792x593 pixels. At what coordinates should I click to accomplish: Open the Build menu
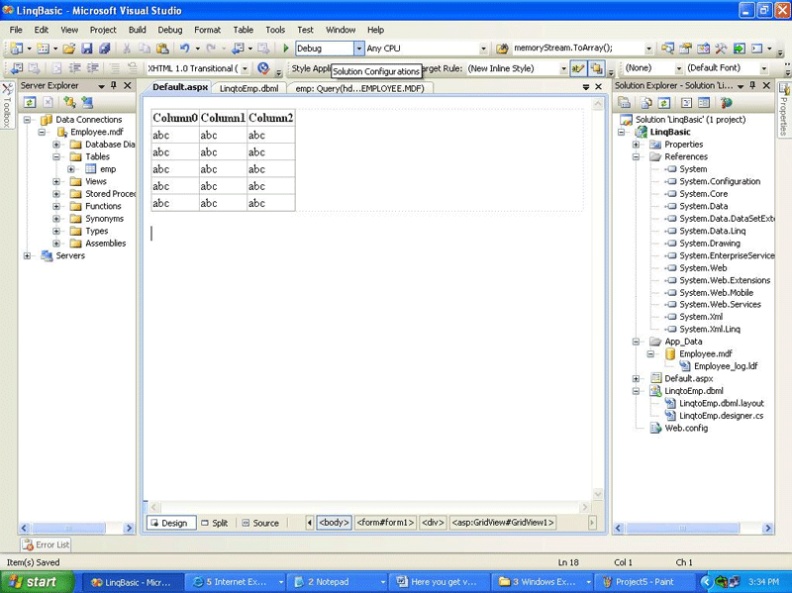click(x=137, y=30)
